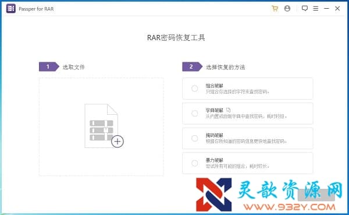Click the 组合破解 title text
Viewport: 349px width, 215px height.
click(x=214, y=86)
